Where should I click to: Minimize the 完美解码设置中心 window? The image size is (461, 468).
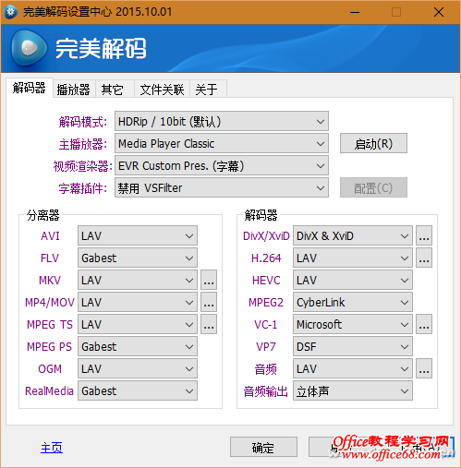tap(355, 12)
